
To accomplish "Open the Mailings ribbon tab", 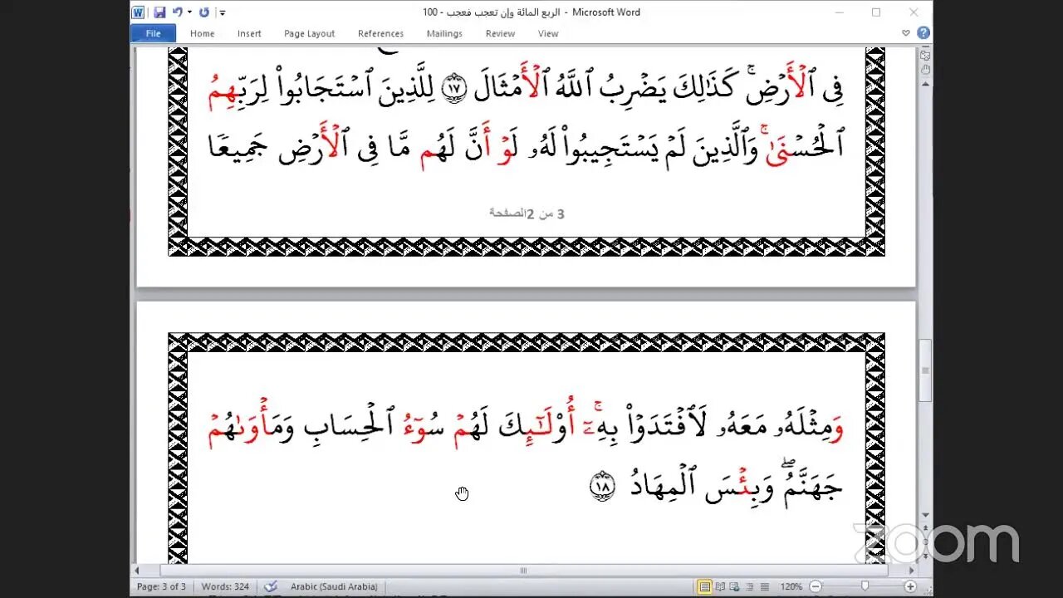I will pyautogui.click(x=444, y=34).
